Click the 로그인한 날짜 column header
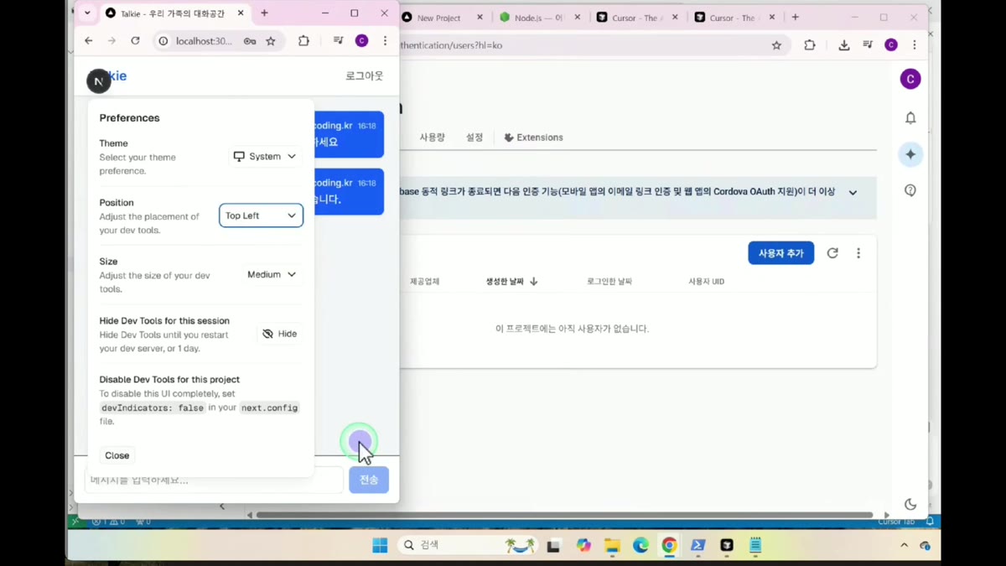 [609, 282]
